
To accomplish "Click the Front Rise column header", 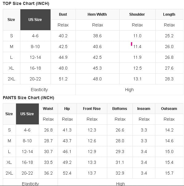I will point(92,108).
